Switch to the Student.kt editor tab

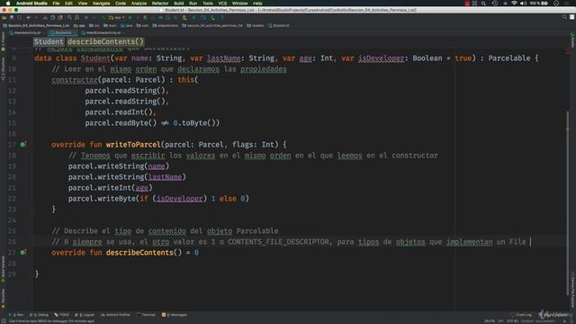tap(62, 32)
